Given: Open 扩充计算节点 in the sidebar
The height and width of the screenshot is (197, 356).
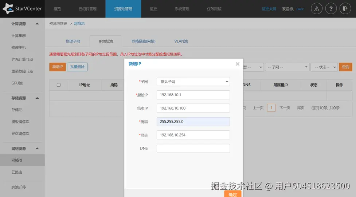Looking at the screenshot, I should (22, 59).
